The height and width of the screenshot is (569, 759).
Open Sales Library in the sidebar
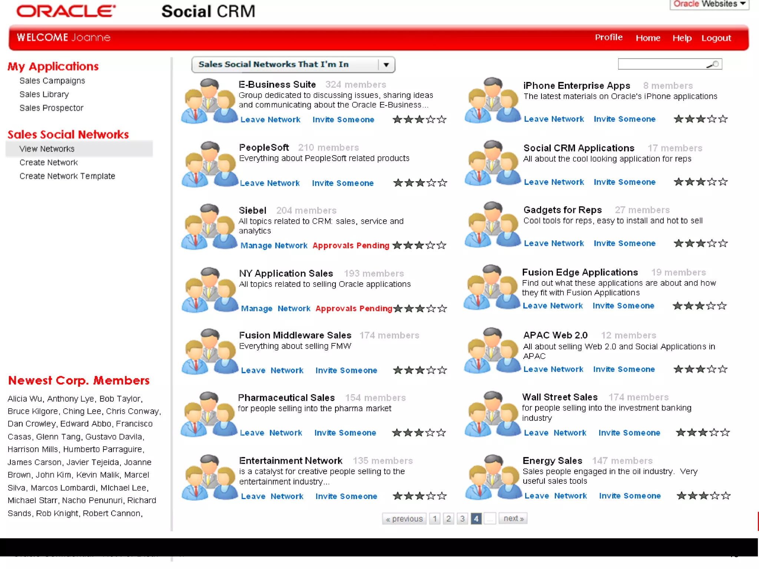[44, 94]
